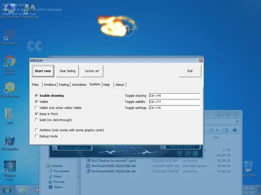Click the Documents library icon

point(51,171)
